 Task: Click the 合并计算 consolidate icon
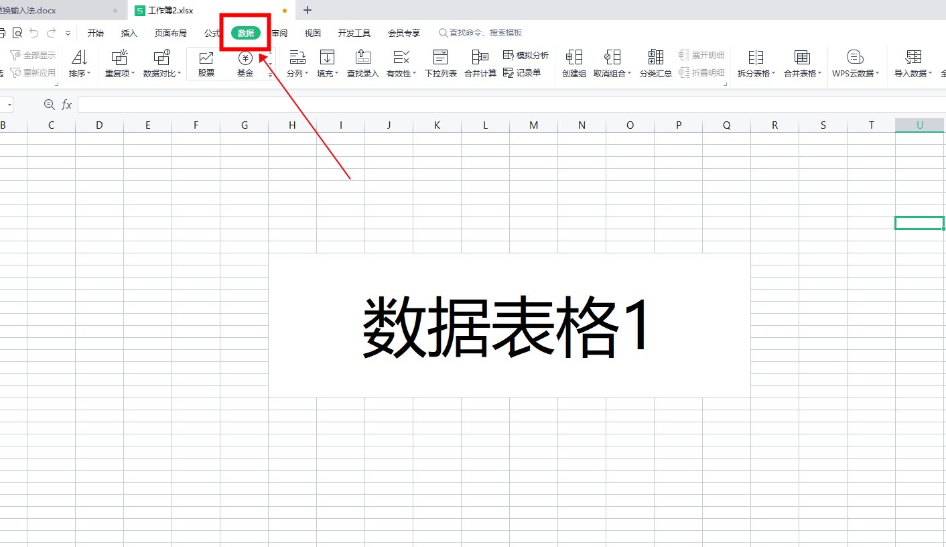480,58
